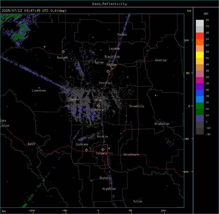Click the km unit label at bottom-left corner
The width and height of the screenshot is (219, 214).
tap(4, 211)
